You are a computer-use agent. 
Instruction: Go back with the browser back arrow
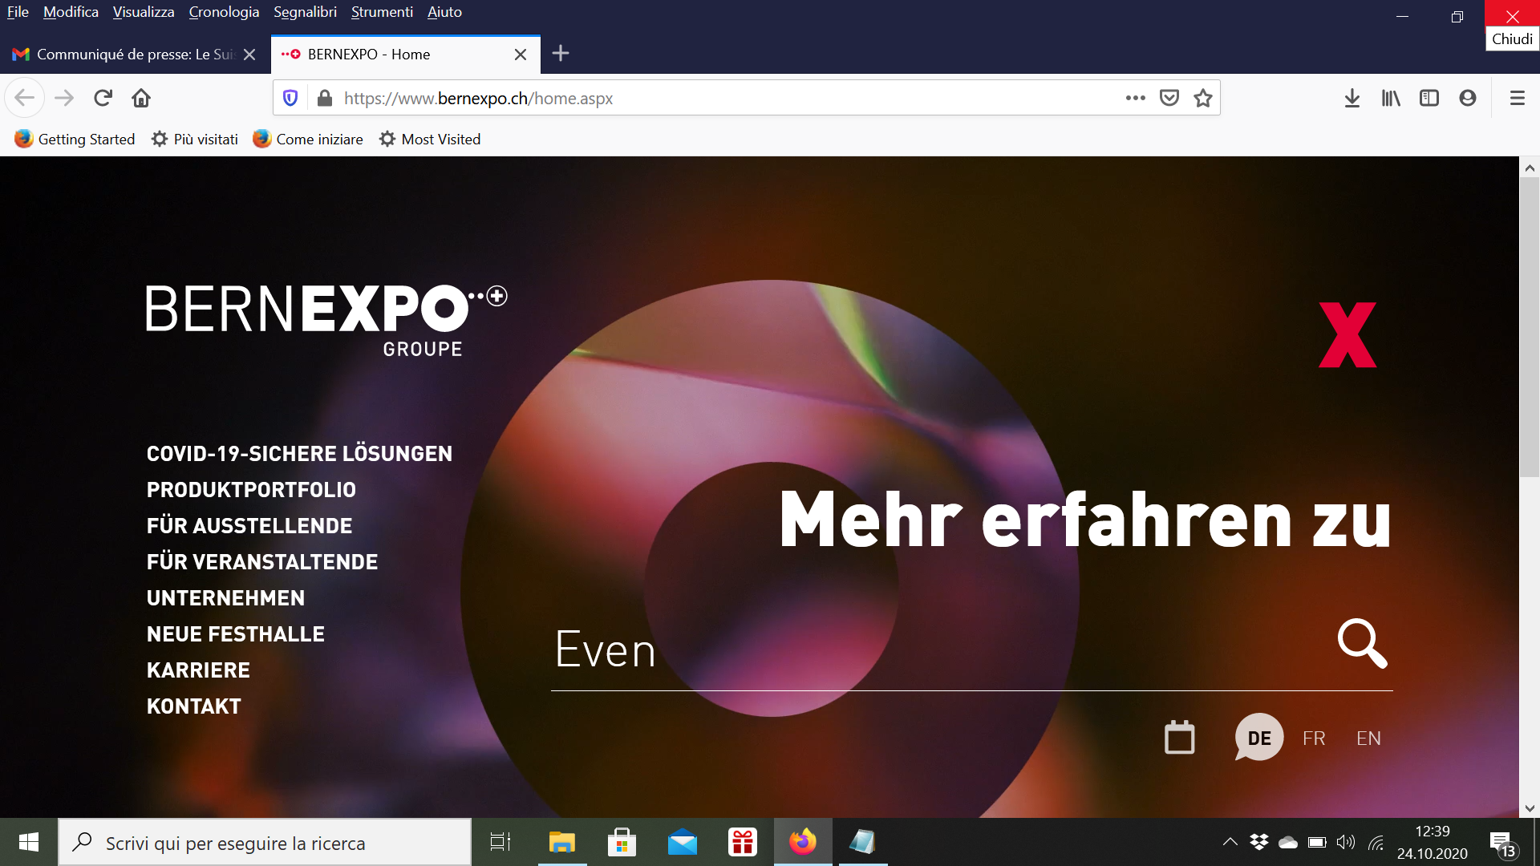25,98
